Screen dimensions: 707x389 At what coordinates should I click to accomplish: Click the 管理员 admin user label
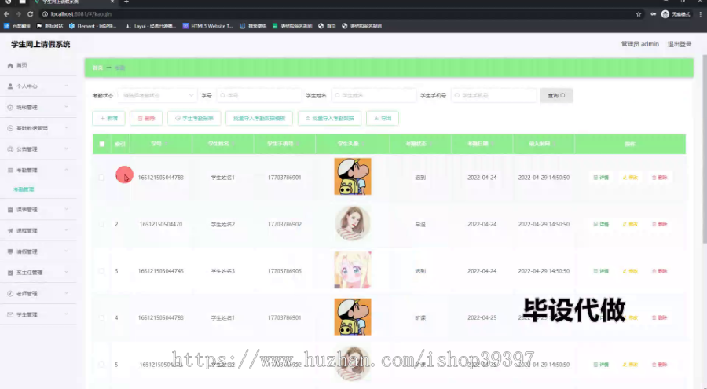(x=639, y=44)
